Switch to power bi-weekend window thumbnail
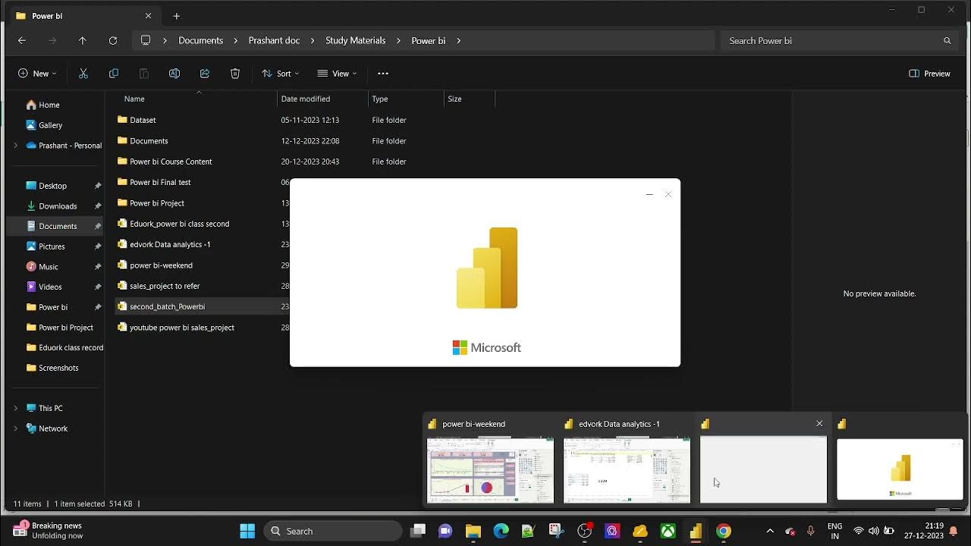 pos(491,469)
